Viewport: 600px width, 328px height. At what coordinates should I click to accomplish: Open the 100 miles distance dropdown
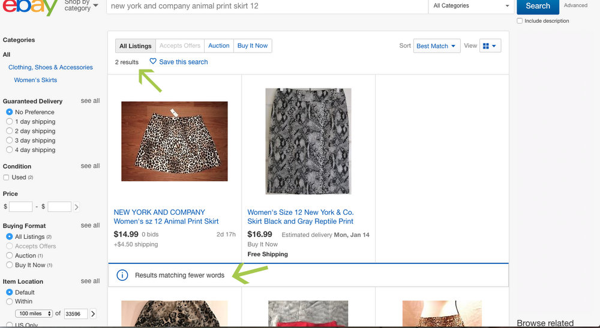(34, 314)
